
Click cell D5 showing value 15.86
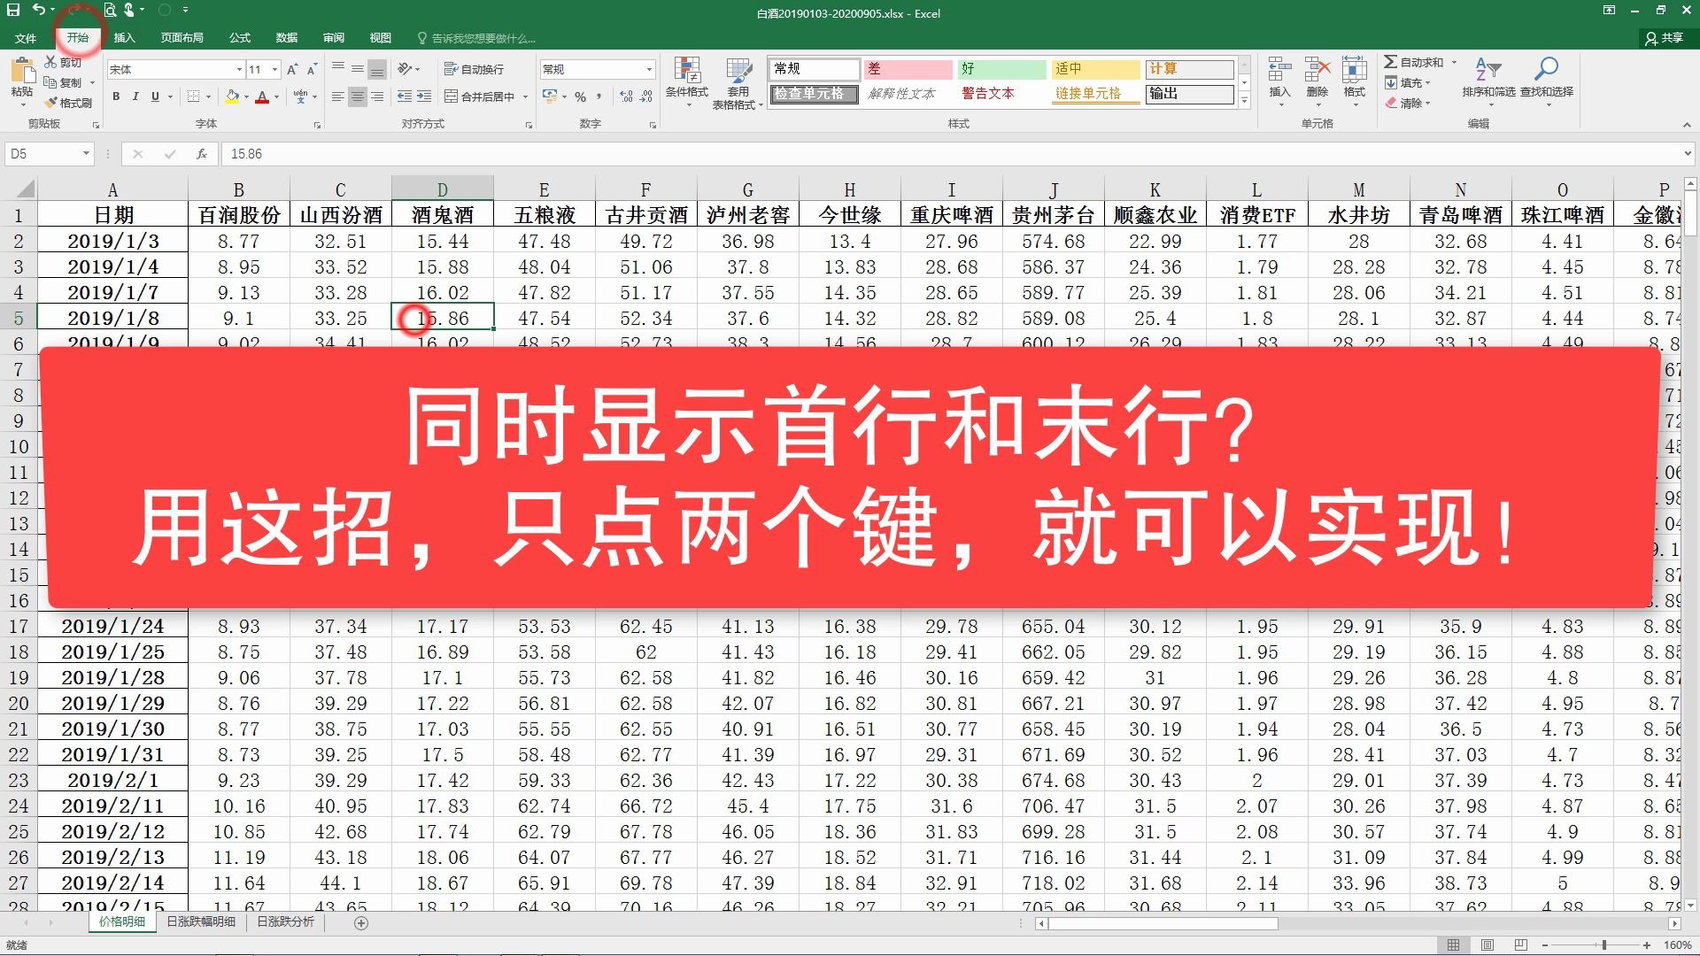click(441, 316)
